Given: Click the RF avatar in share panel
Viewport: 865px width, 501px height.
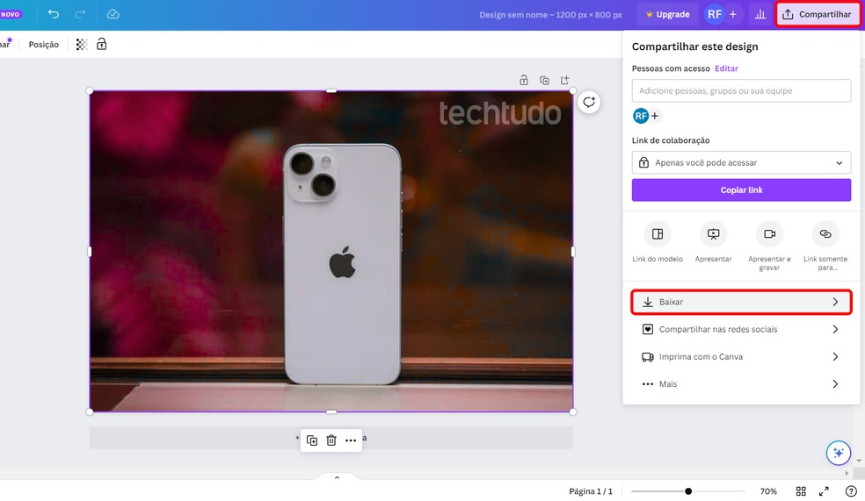Looking at the screenshot, I should coord(641,116).
